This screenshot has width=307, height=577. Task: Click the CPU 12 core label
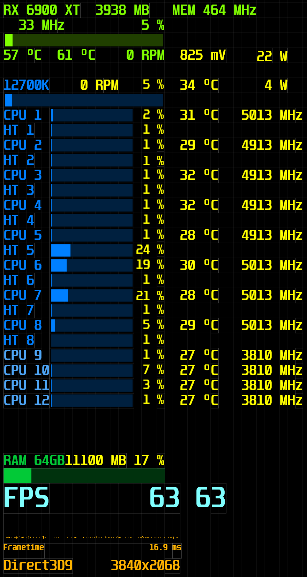(27, 400)
